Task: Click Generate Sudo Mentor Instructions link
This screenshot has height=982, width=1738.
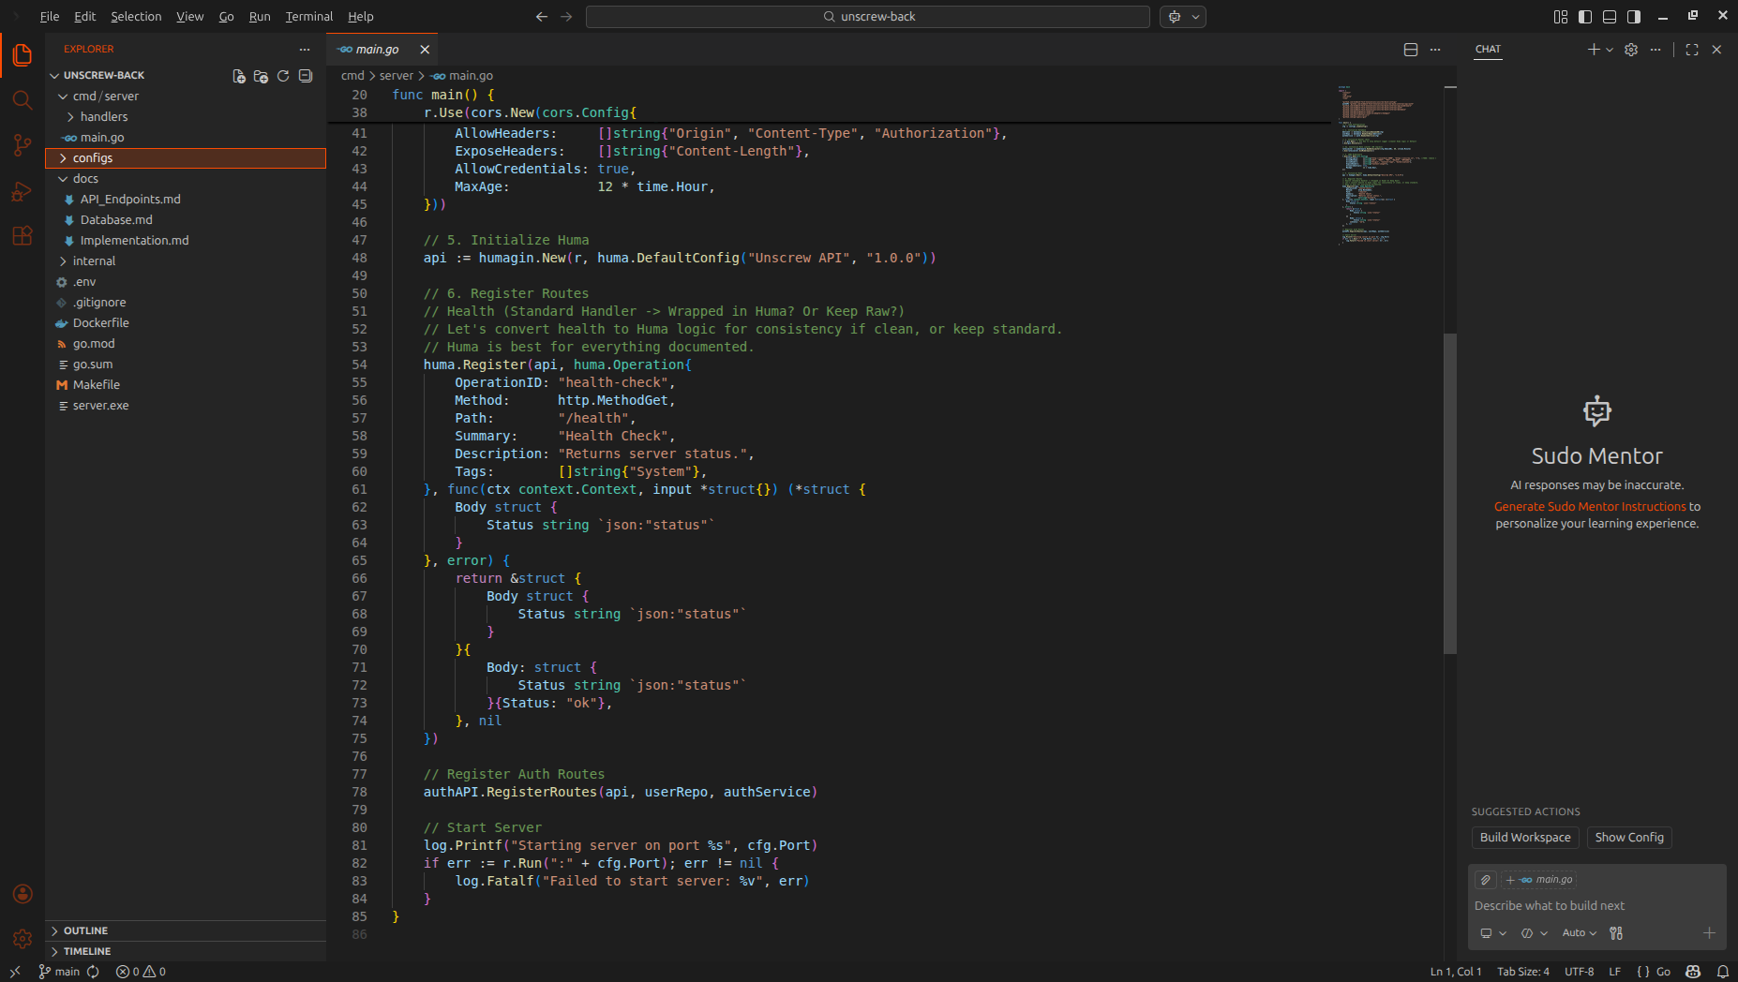Action: [1590, 507]
